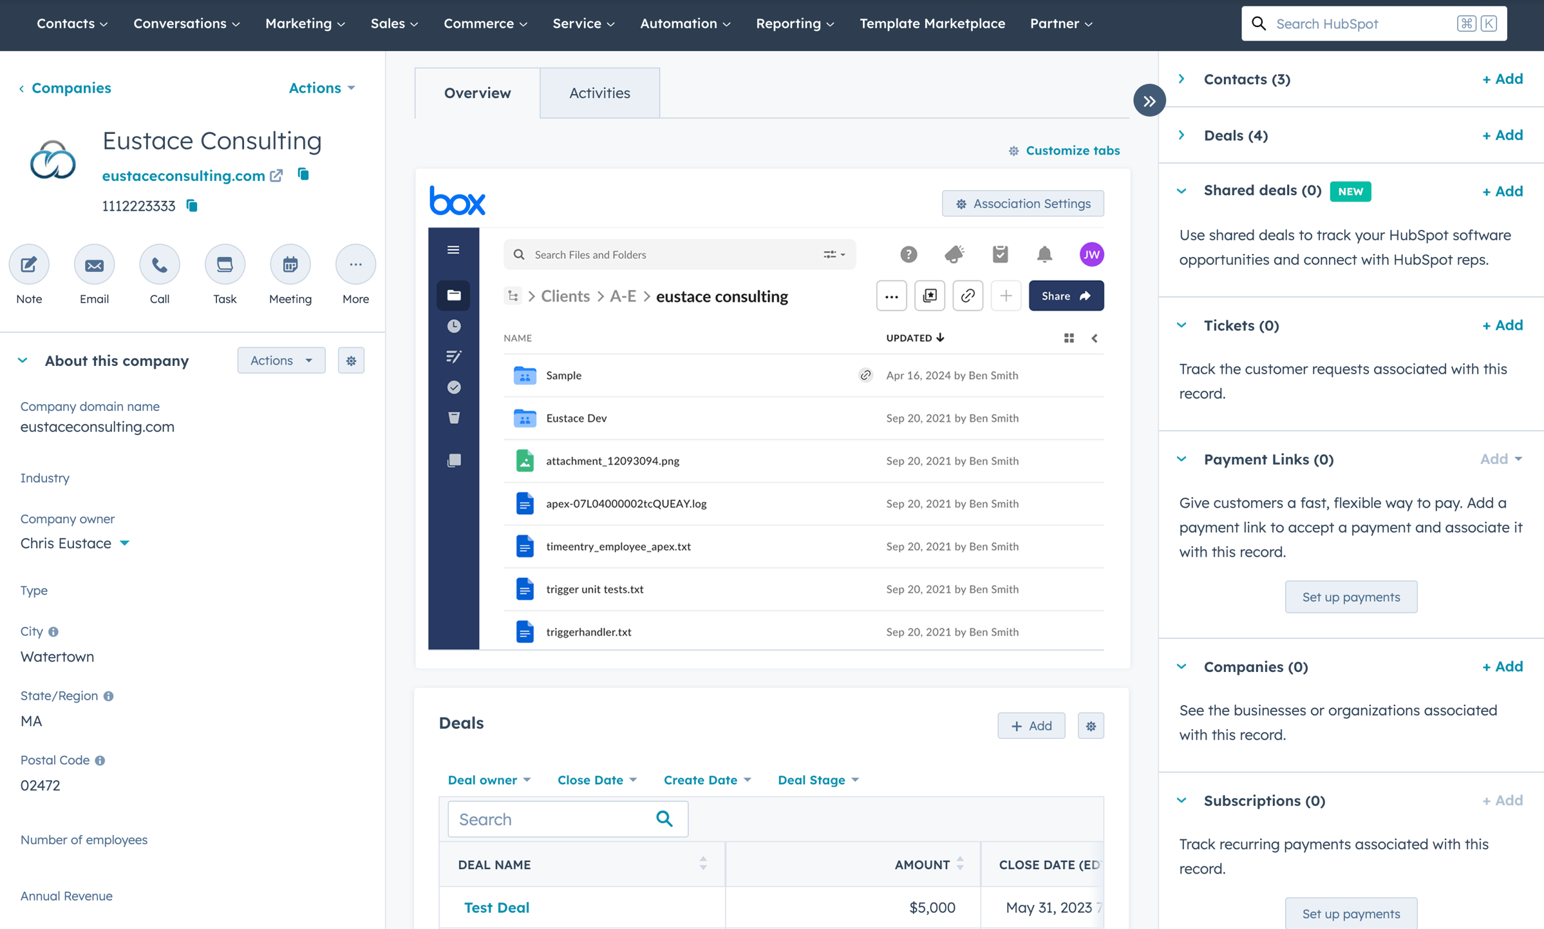Click the Call phone icon
The image size is (1544, 929).
coord(160,264)
